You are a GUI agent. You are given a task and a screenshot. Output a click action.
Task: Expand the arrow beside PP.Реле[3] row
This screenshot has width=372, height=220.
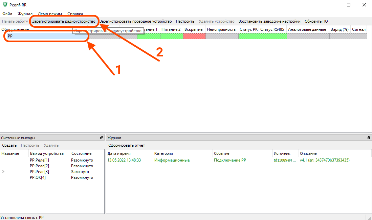click(x=3, y=172)
